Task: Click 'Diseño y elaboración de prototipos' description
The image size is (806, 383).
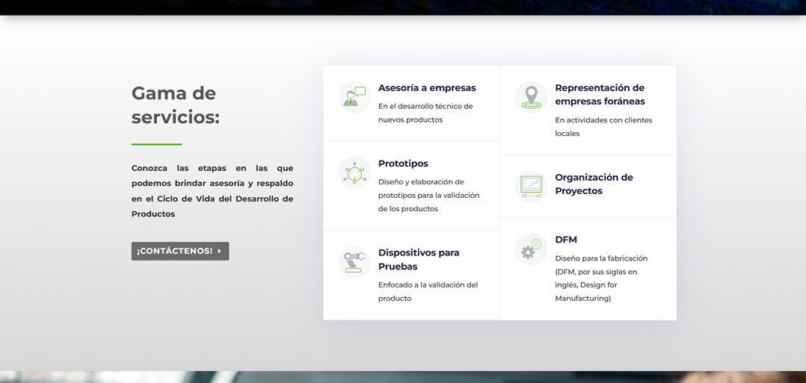Action: tap(428, 195)
